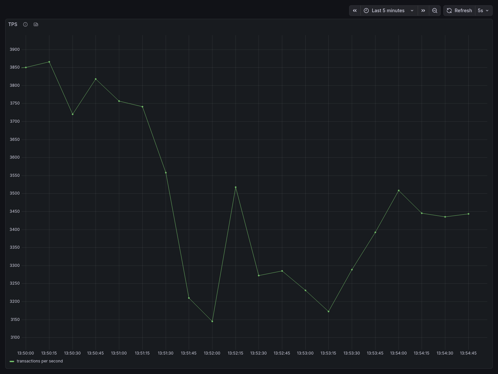498x374 pixels.
Task: Click the final data point at 13:54:45
Action: (468, 214)
